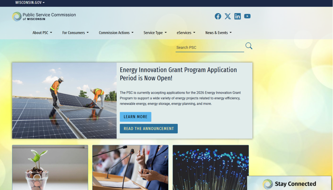The image size is (333, 190).
Task: Open the X (Twitter) social icon
Action: pyautogui.click(x=228, y=16)
